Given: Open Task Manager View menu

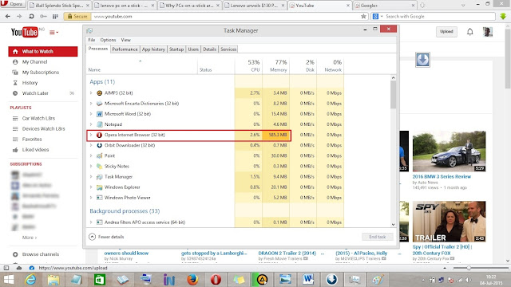Looking at the screenshot, I should pyautogui.click(x=126, y=40).
